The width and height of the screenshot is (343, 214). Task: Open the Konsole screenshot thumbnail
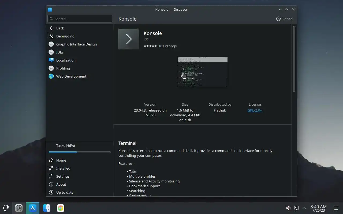203,71
